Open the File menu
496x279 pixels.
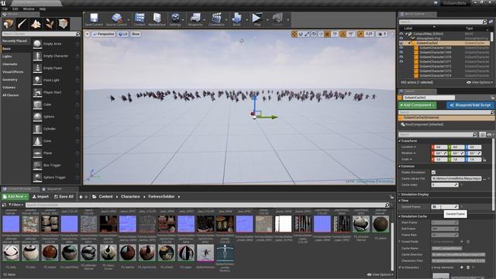click(x=5, y=9)
